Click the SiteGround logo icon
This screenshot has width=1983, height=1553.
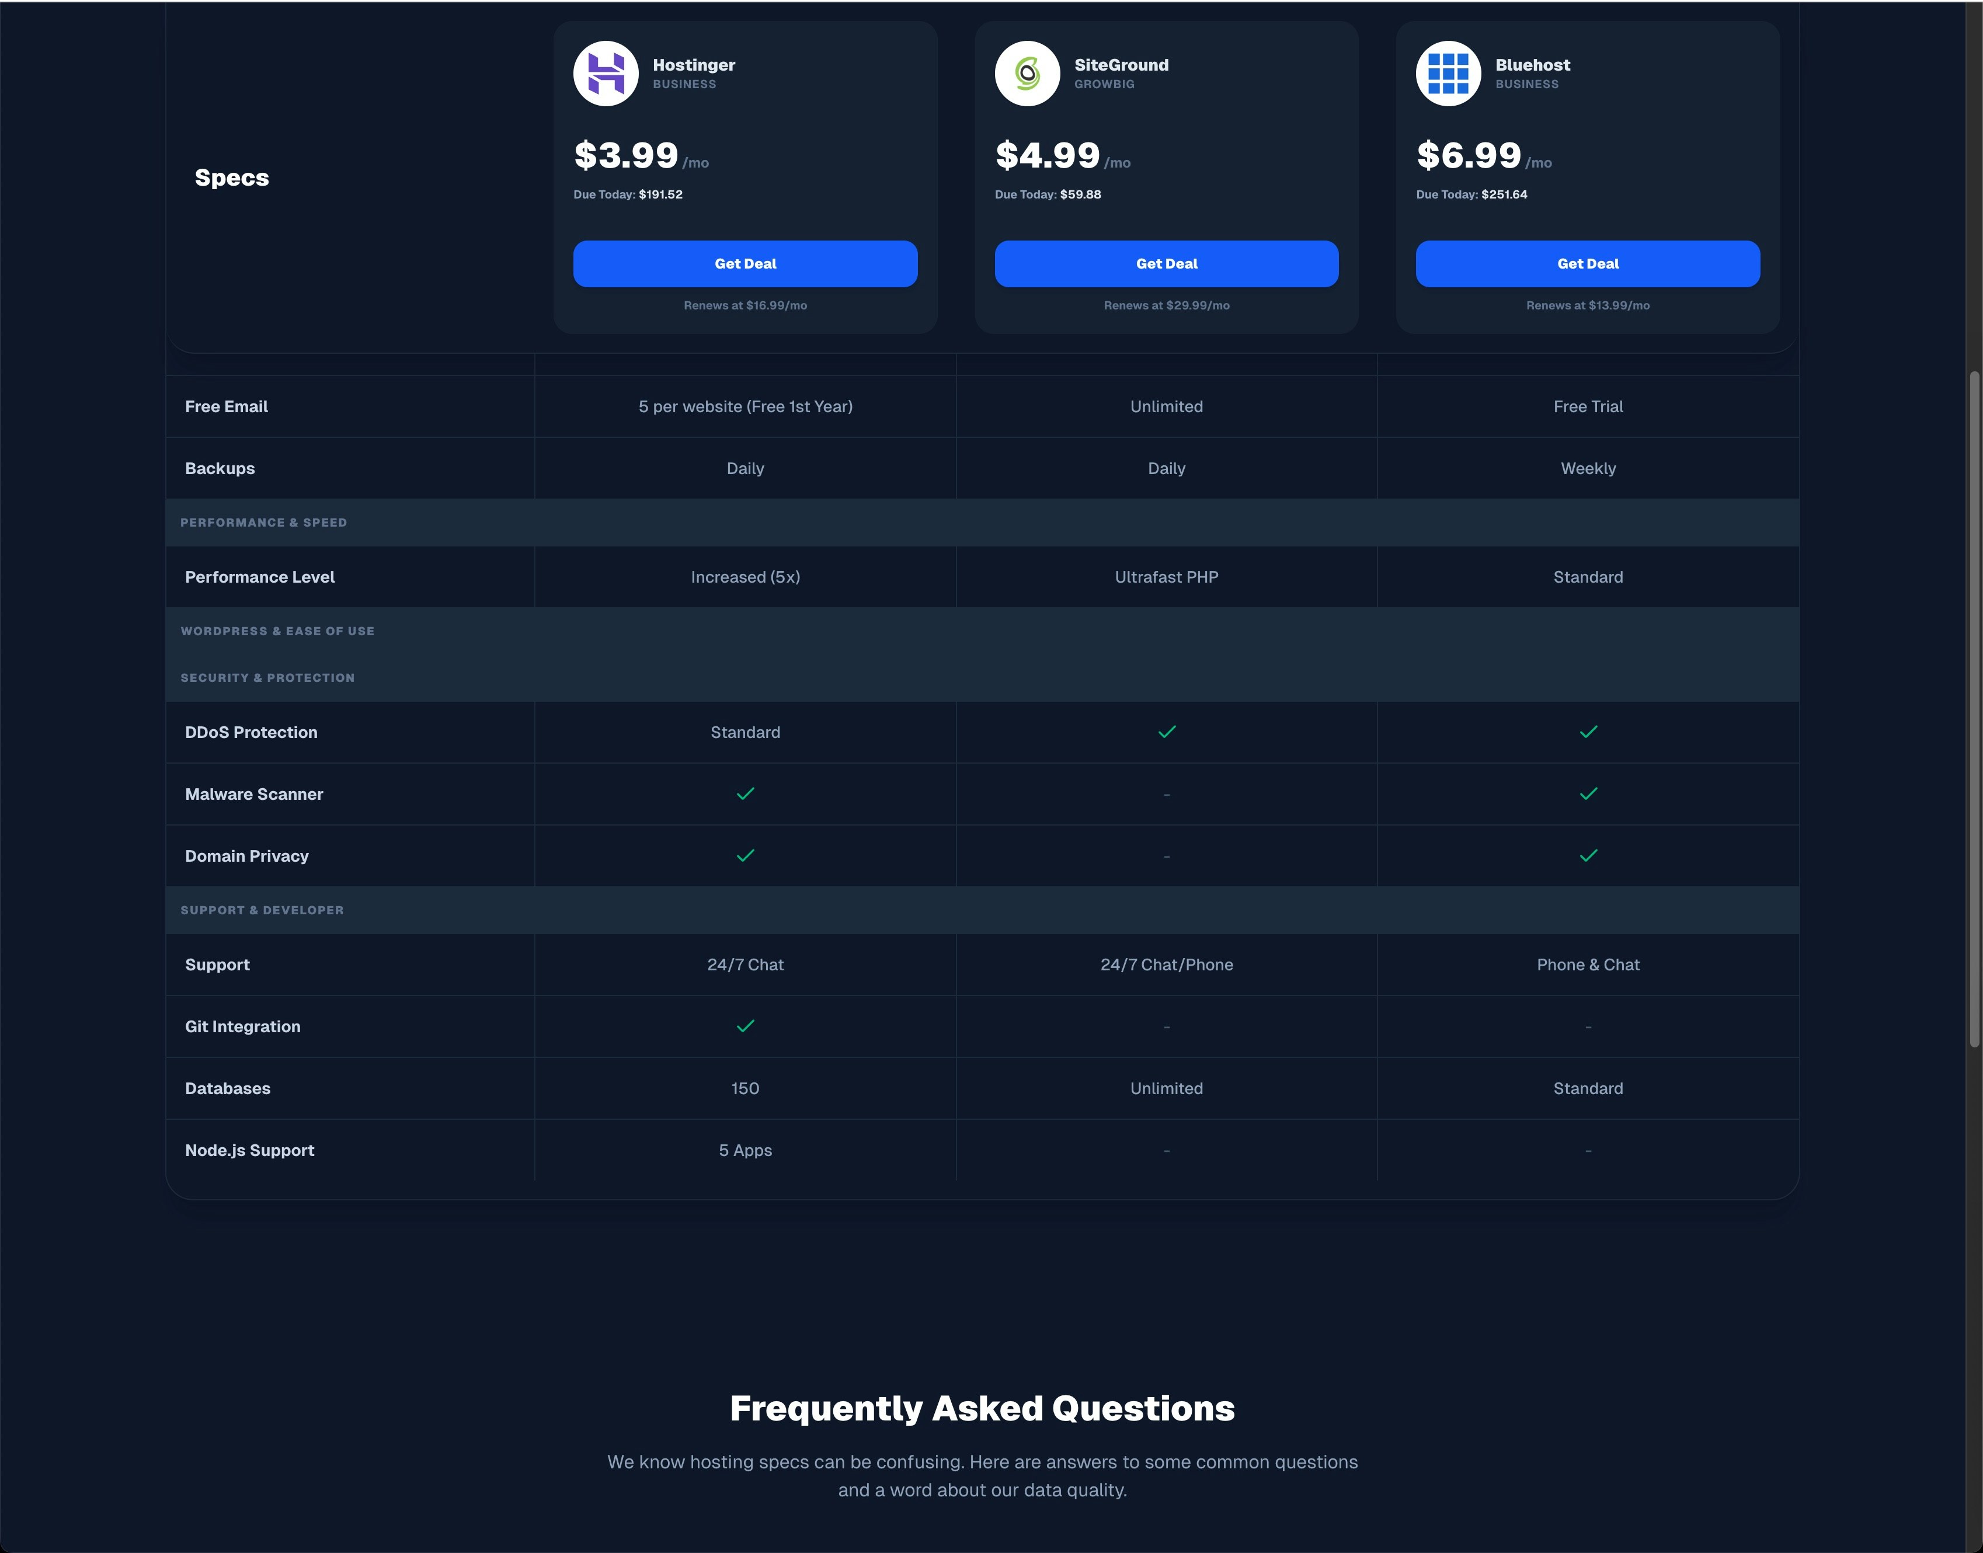coord(1027,74)
